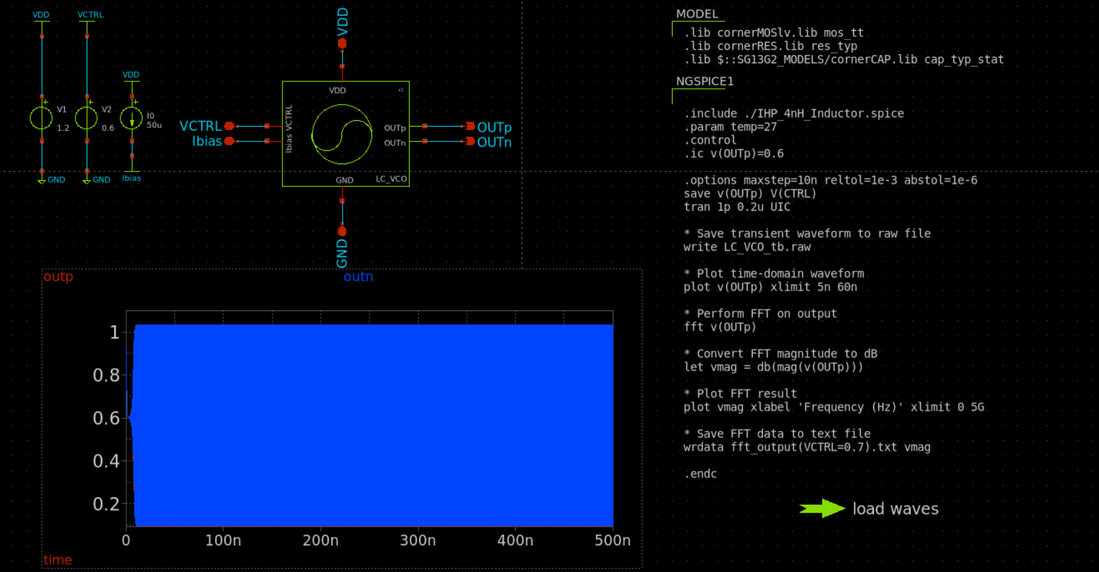Viewport: 1099px width, 572px height.
Task: Click the 100n x-axis tick label
Action: click(223, 540)
